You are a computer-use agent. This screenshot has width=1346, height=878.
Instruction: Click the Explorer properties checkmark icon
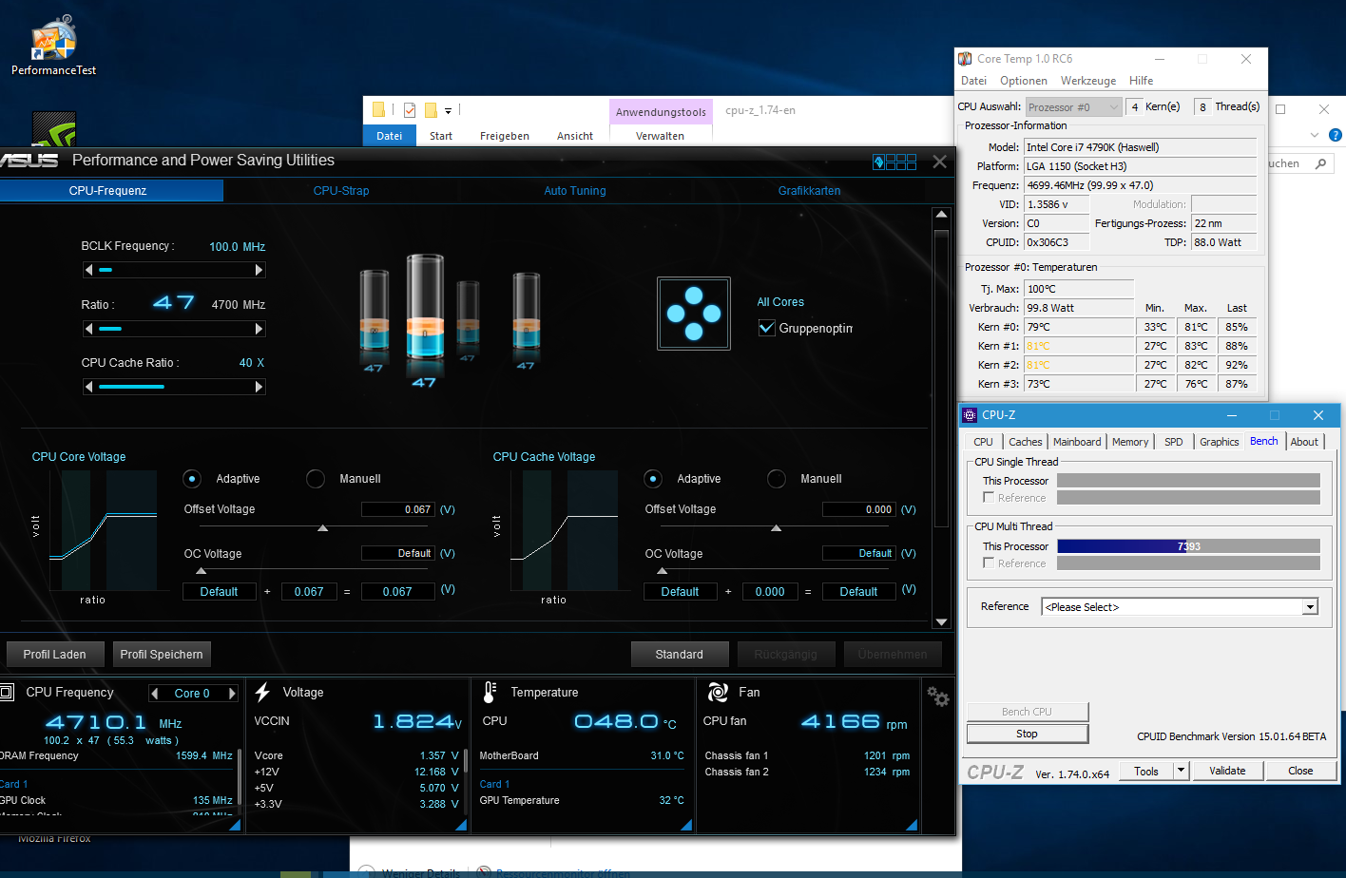tap(410, 110)
